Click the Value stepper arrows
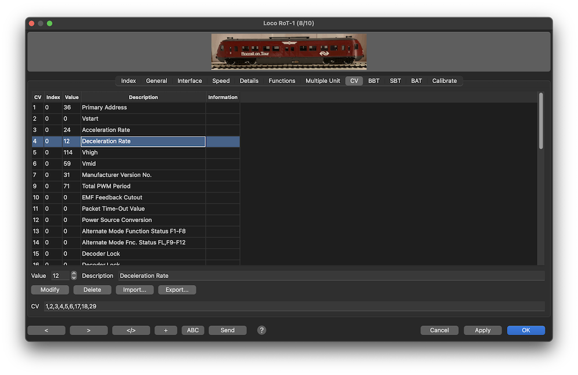The height and width of the screenshot is (375, 578). tap(73, 276)
